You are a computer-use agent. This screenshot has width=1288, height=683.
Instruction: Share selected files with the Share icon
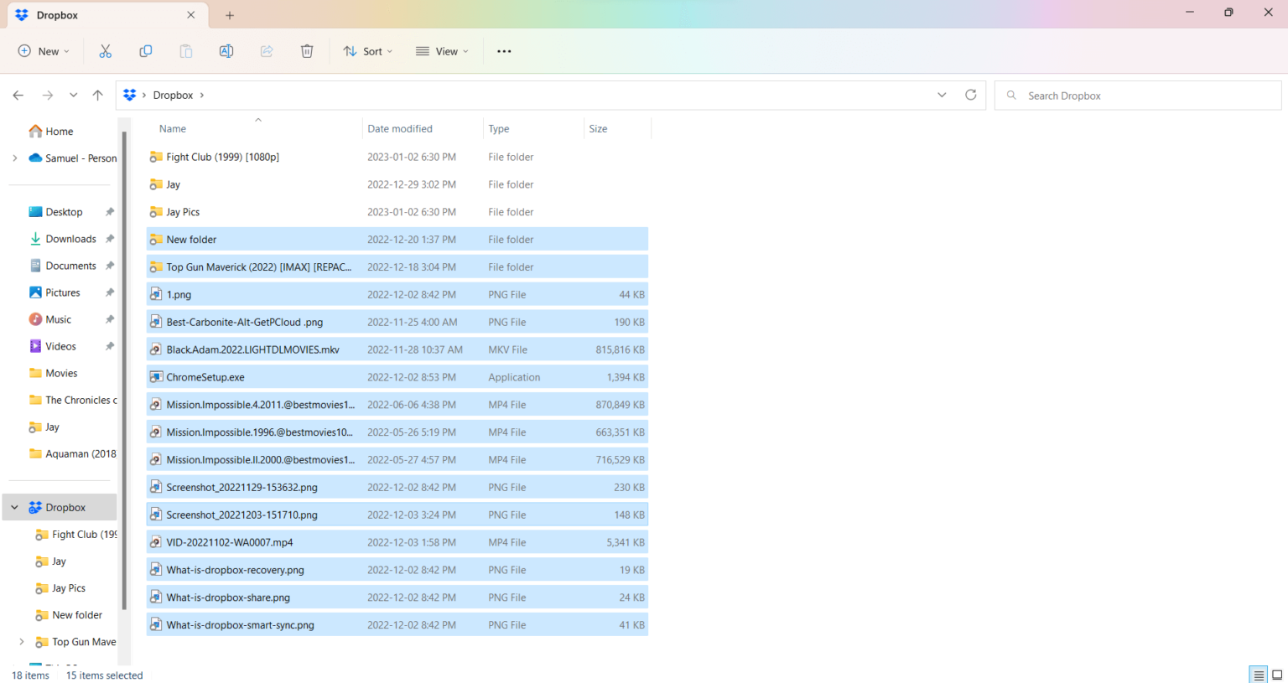click(266, 51)
